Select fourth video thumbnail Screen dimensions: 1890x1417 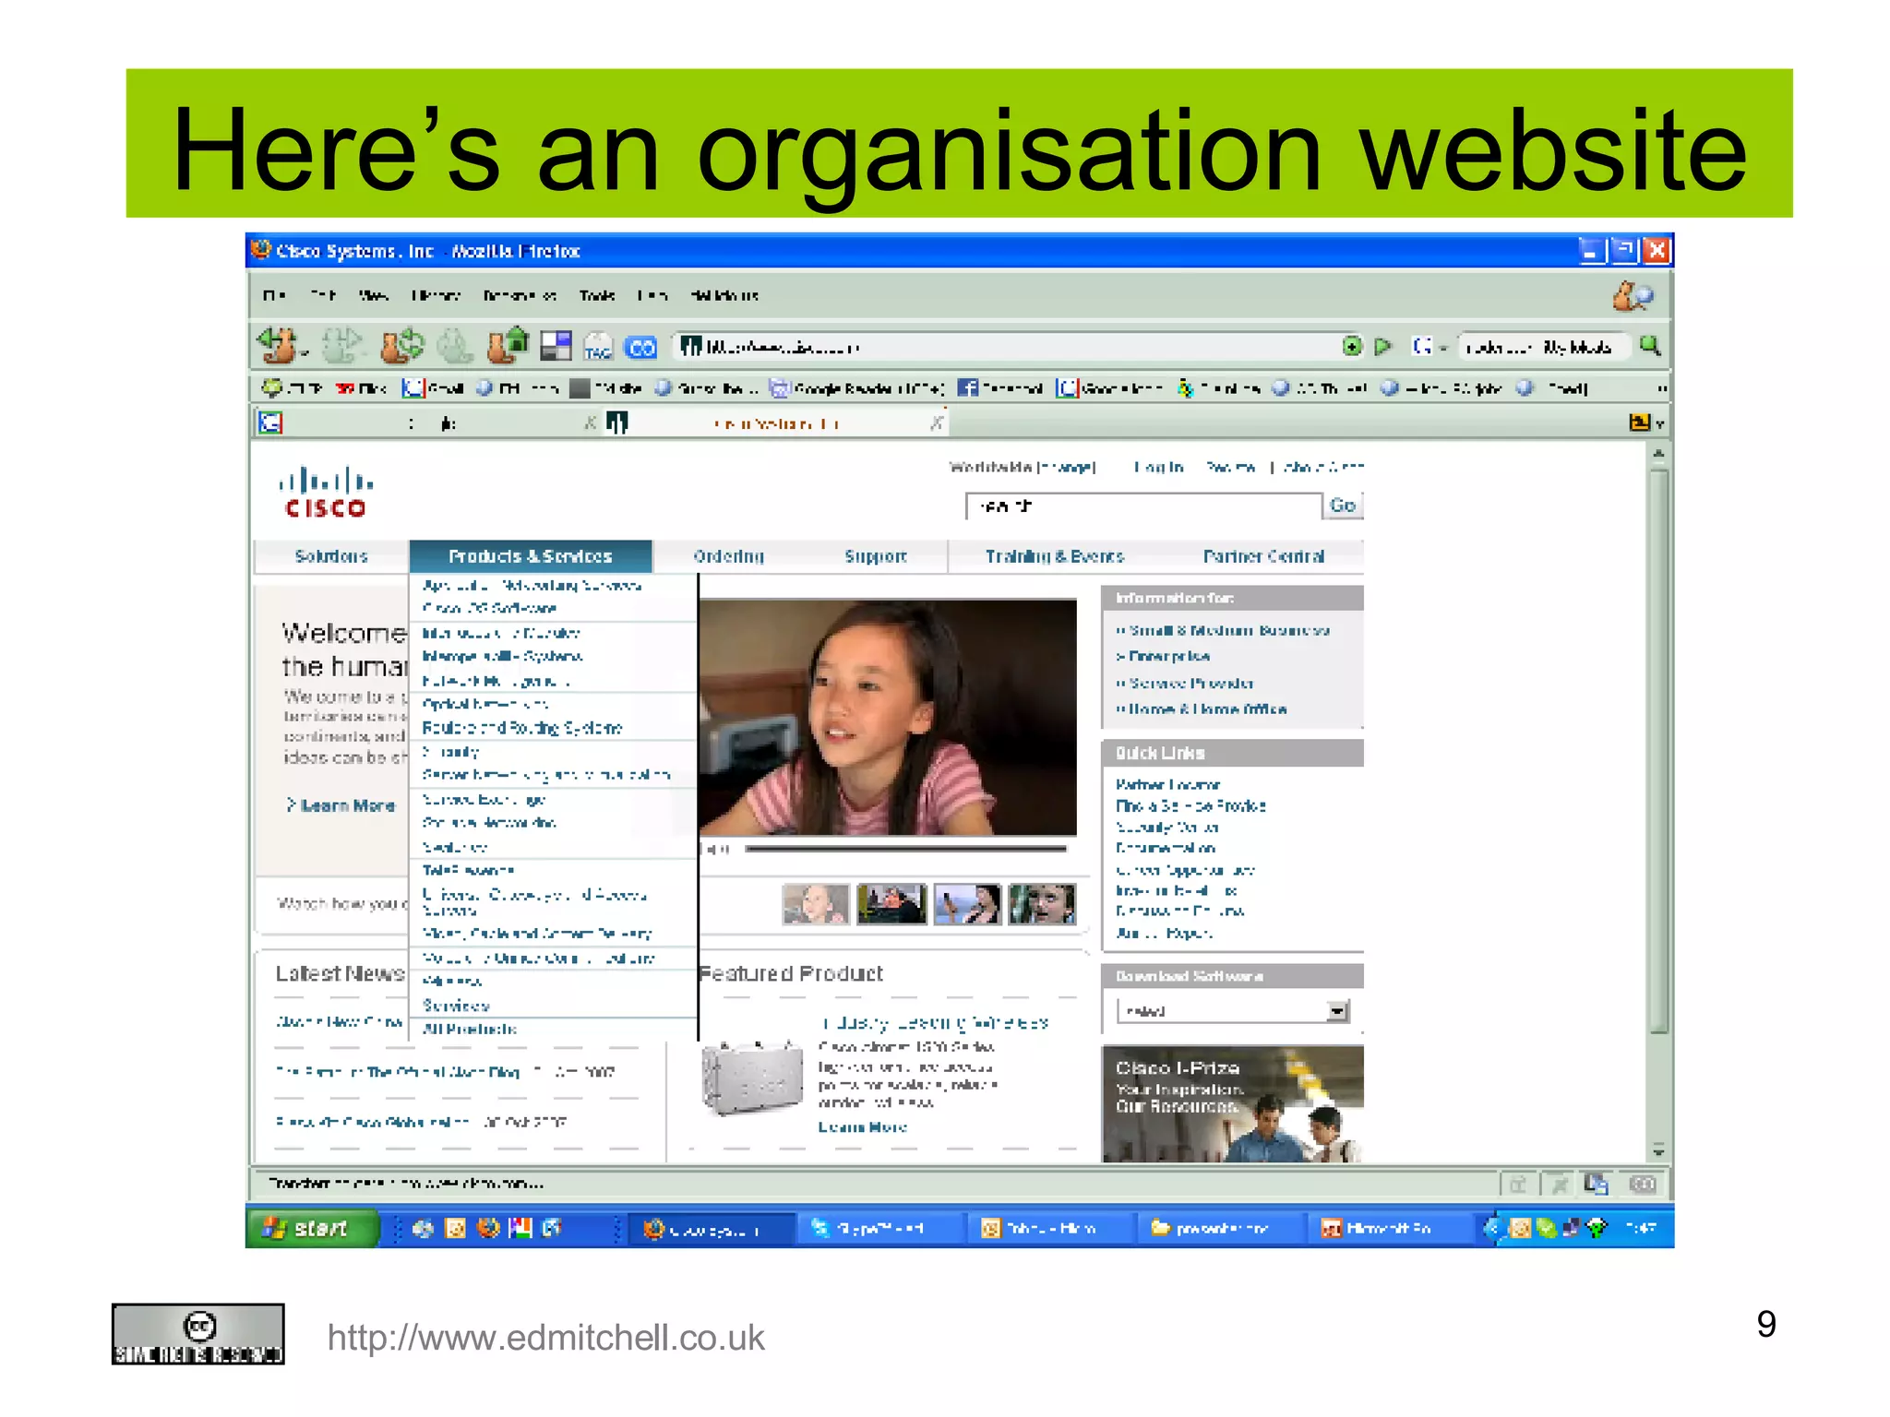(x=1042, y=904)
